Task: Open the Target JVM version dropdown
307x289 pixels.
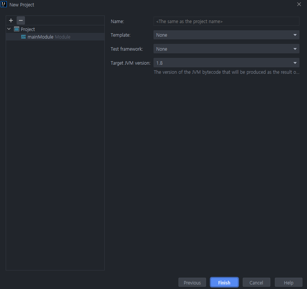Action: pyautogui.click(x=226, y=63)
